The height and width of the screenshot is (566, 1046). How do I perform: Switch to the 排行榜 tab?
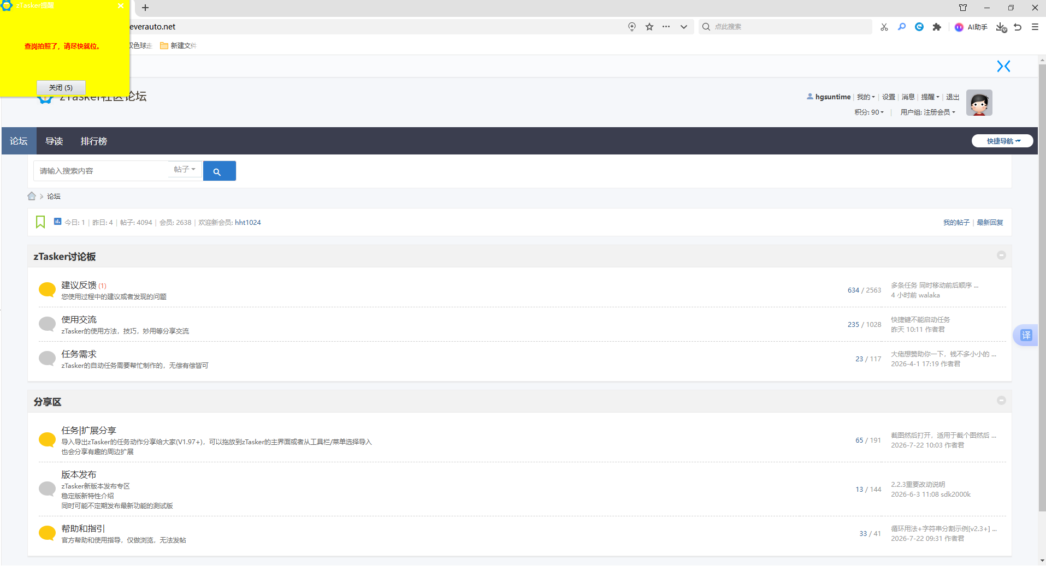click(94, 141)
